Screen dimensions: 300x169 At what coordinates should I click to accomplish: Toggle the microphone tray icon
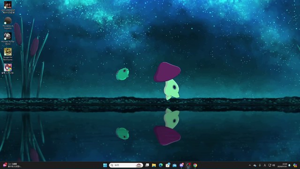tap(260, 165)
